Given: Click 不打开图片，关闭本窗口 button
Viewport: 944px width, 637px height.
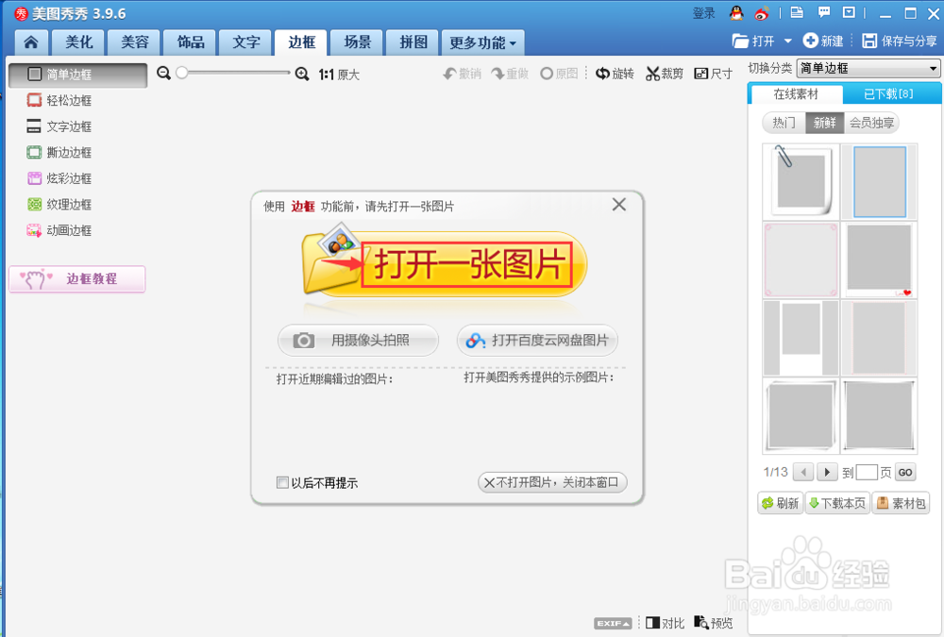Looking at the screenshot, I should pyautogui.click(x=552, y=482).
